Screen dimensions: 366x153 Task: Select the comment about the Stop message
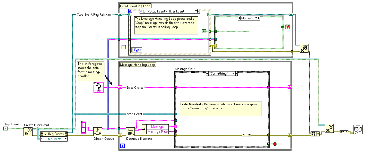click(x=166, y=25)
